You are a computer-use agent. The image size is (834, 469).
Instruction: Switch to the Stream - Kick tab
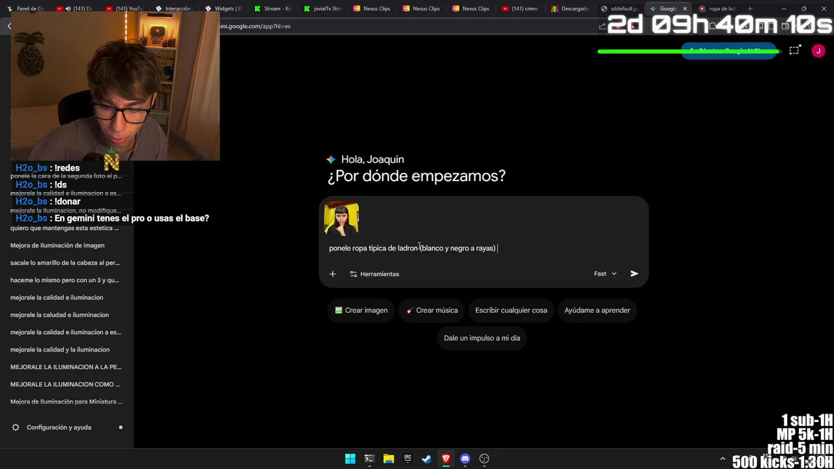tap(273, 8)
